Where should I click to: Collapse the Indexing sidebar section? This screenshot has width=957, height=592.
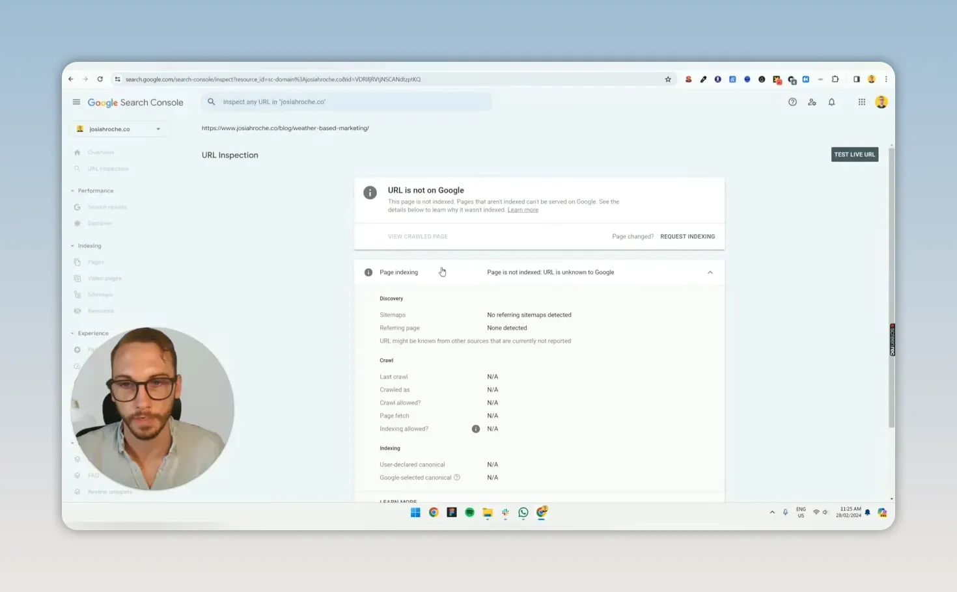coord(72,246)
